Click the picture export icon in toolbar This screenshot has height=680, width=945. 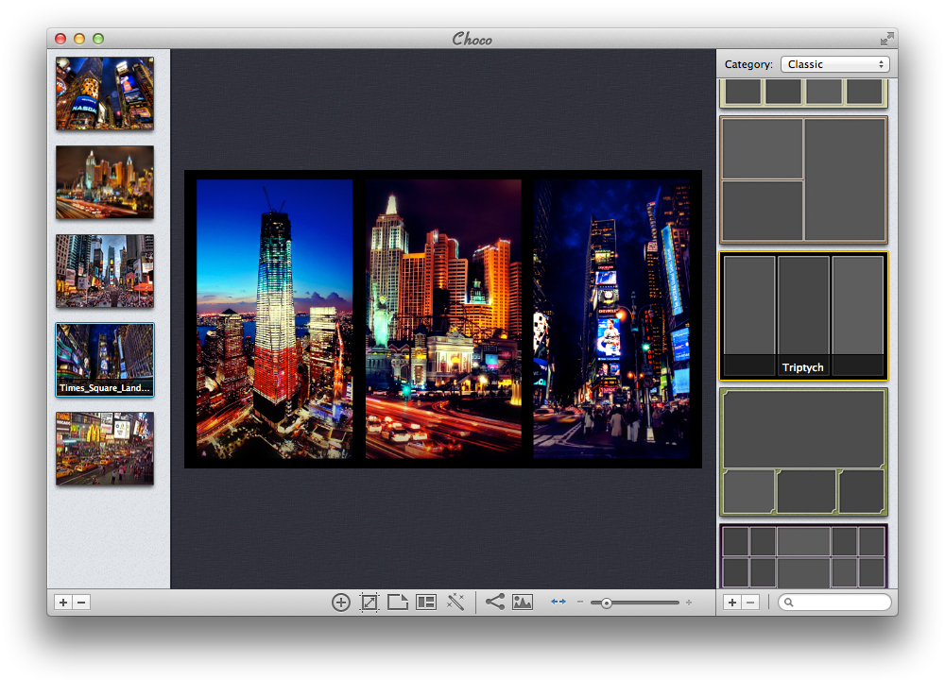point(523,603)
